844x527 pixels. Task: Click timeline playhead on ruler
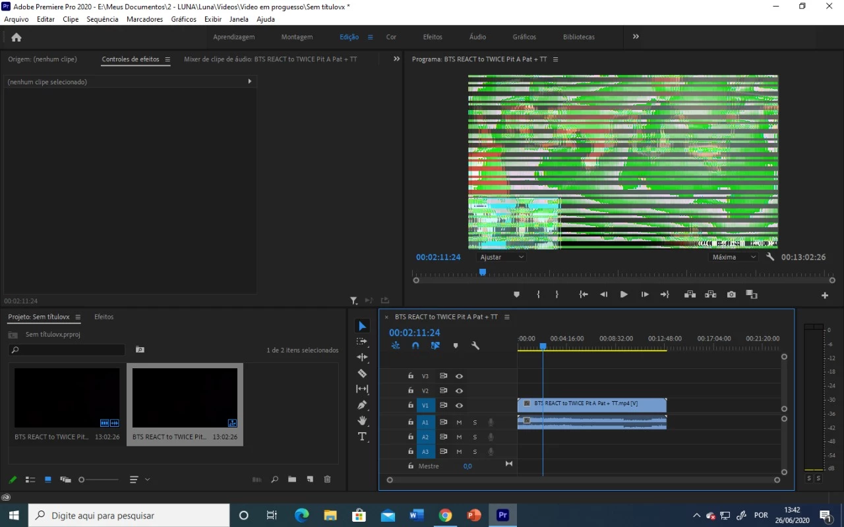click(543, 346)
